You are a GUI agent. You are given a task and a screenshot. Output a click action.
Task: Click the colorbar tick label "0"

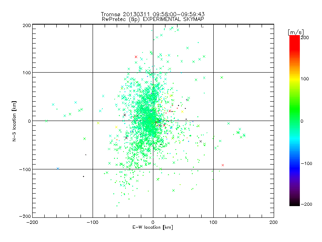(302, 121)
